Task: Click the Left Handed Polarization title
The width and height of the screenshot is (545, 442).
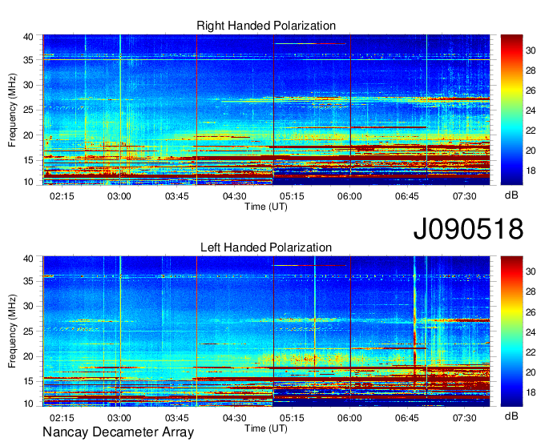Action: tap(266, 247)
